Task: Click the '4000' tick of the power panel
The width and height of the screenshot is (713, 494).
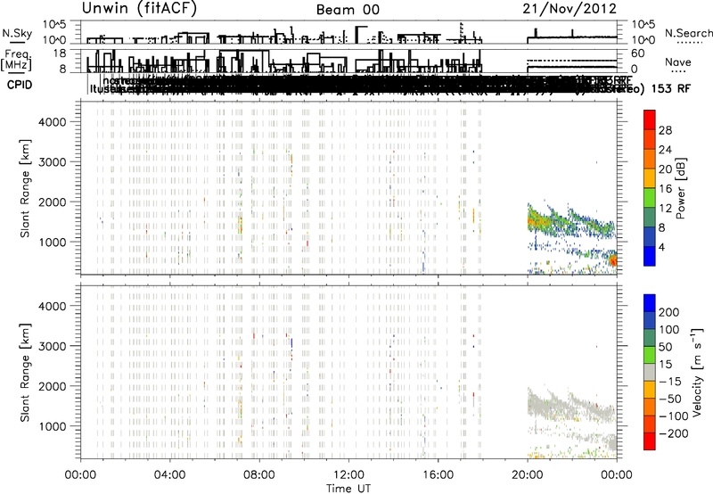Action: [52, 122]
